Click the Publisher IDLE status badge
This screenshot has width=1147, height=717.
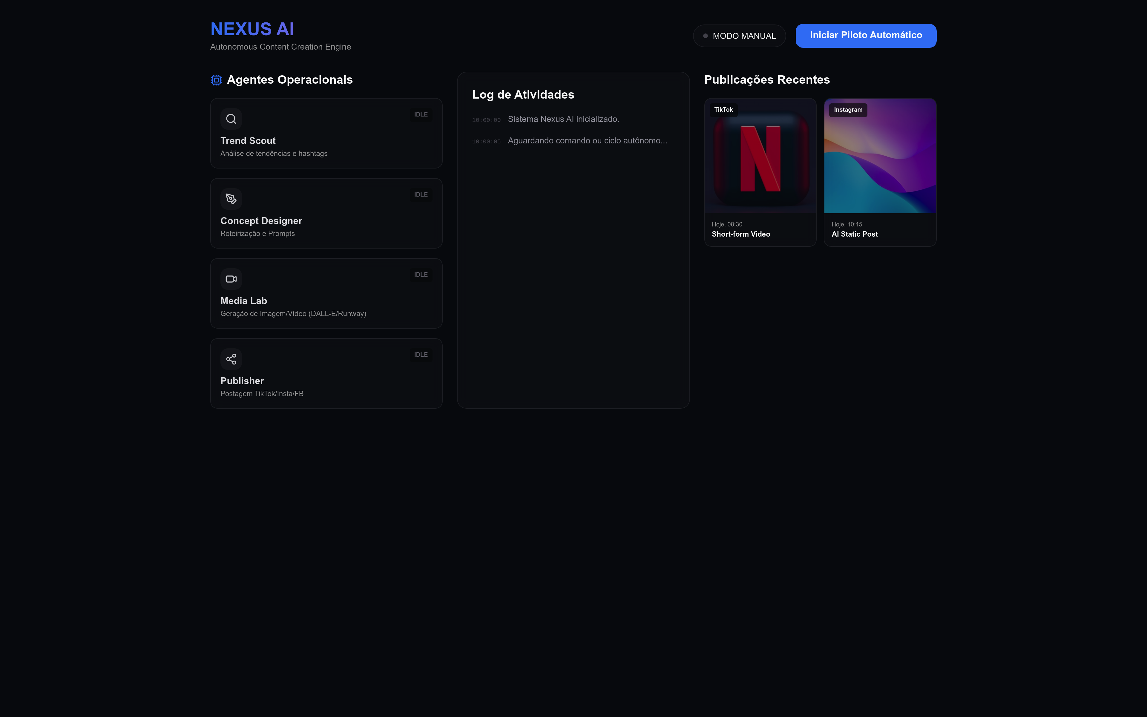[420, 355]
